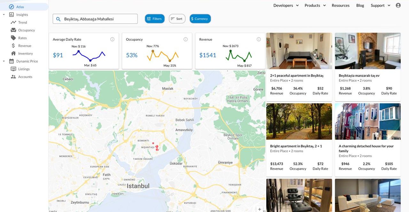This screenshot has height=212, width=409.
Task: Expand the Dynamic Price tree item
Action: click(3, 61)
